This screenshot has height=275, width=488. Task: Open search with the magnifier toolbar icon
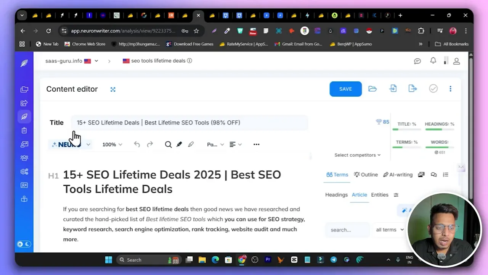(x=168, y=144)
